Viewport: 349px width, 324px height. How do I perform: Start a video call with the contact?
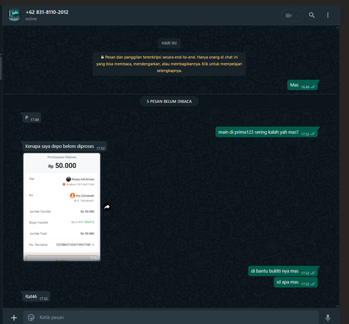click(288, 15)
